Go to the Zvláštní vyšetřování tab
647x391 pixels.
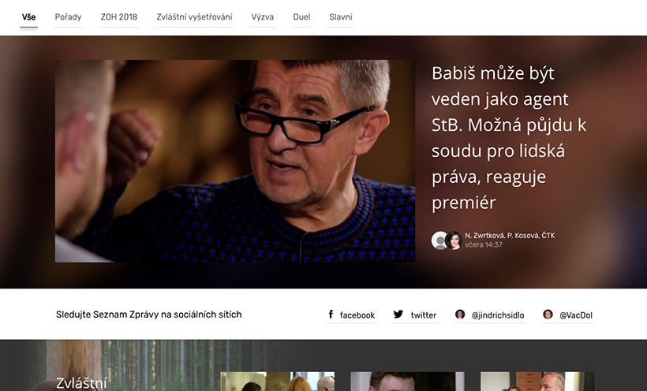[x=194, y=17]
